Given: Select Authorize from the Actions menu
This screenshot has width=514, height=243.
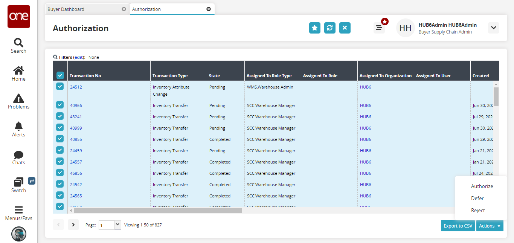Looking at the screenshot, I should 482,186.
